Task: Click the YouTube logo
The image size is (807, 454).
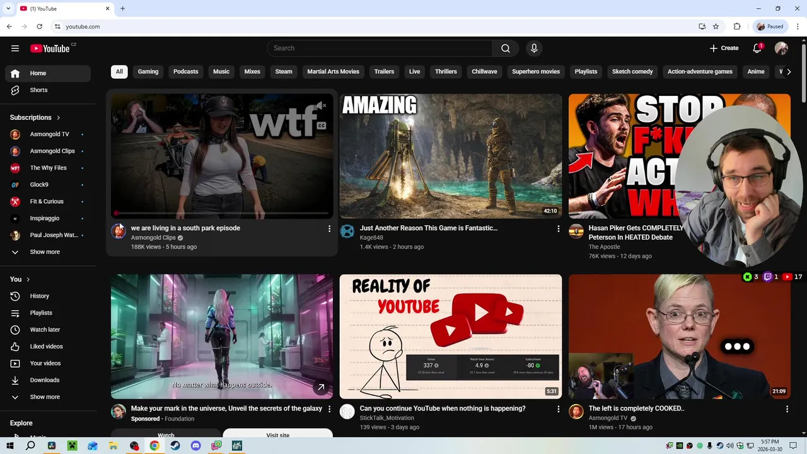Action: [50, 49]
